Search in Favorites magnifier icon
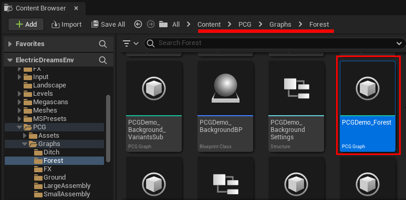The width and height of the screenshot is (406, 200). (103, 44)
